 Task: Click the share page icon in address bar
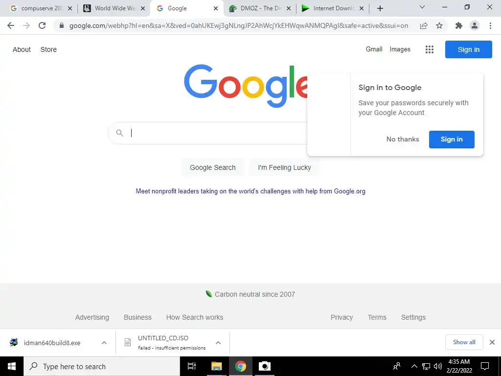click(424, 25)
